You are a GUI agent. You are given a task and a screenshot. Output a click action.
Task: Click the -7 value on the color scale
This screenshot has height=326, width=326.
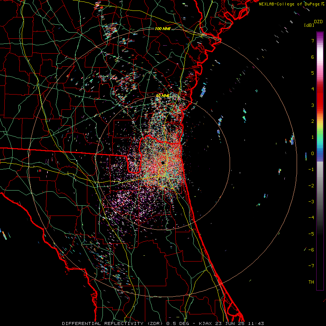tap(311, 266)
